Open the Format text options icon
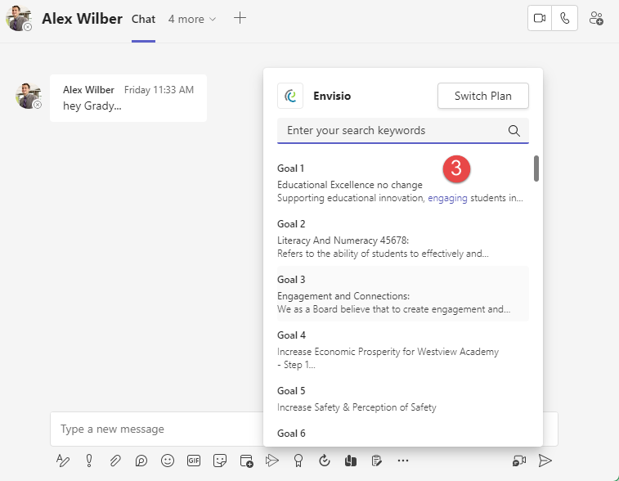 click(x=63, y=461)
